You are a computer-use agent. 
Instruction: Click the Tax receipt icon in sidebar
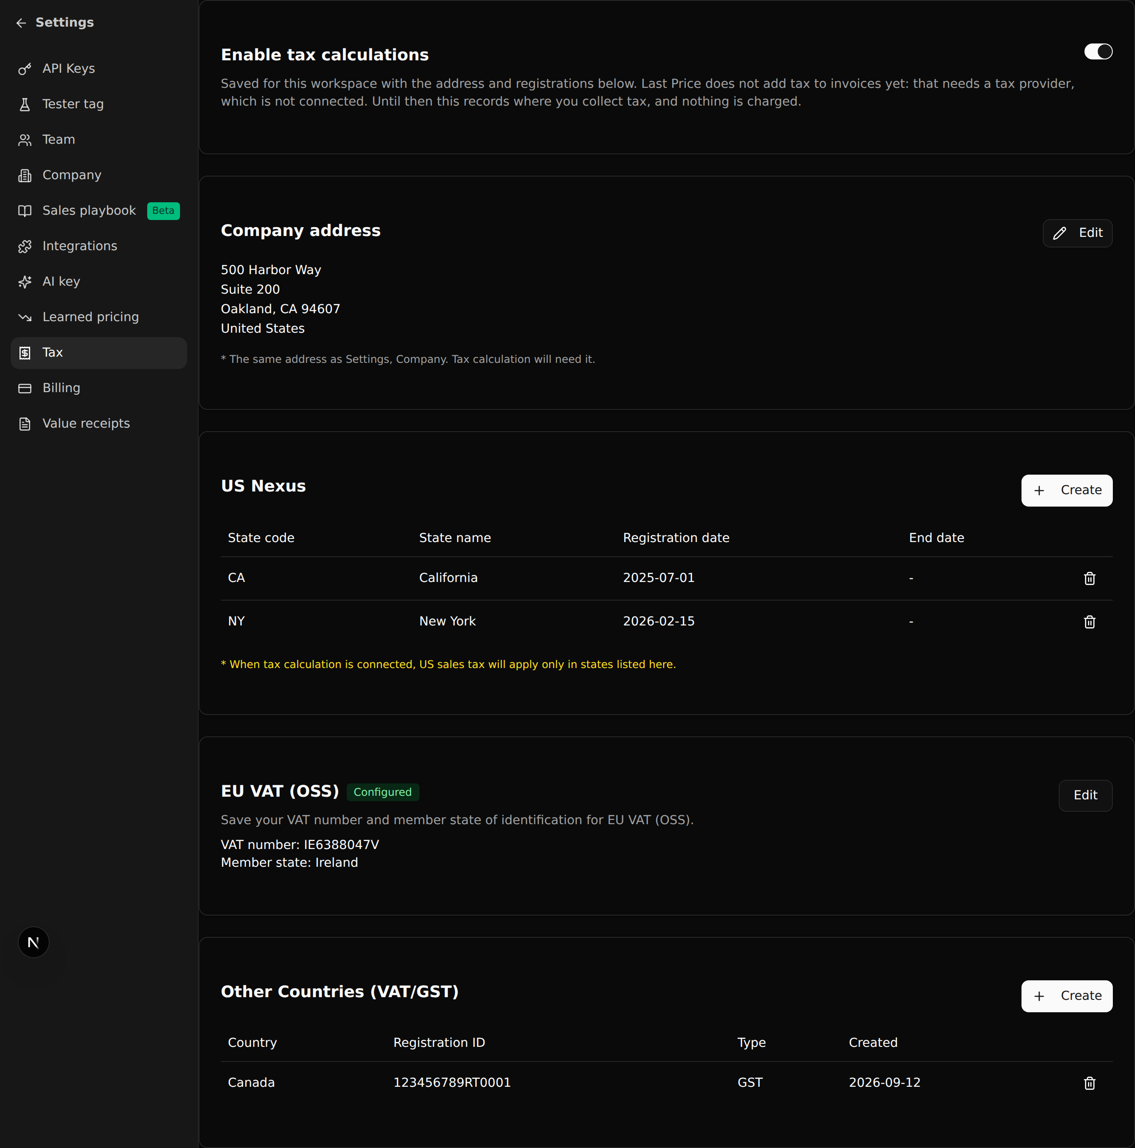click(24, 353)
